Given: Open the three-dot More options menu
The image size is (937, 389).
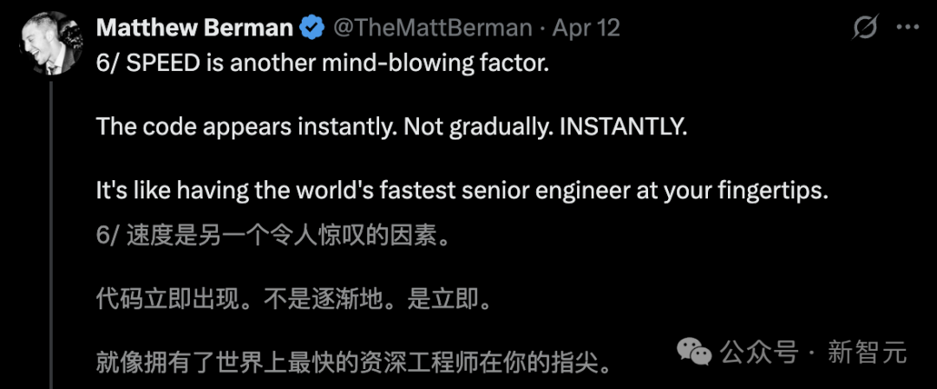Looking at the screenshot, I should [907, 28].
